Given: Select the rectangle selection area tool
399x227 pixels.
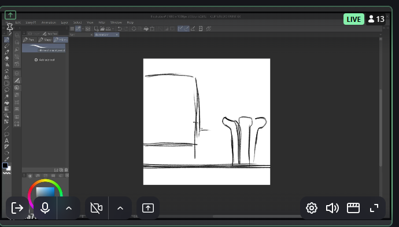Looking at the screenshot, I should (7, 84).
